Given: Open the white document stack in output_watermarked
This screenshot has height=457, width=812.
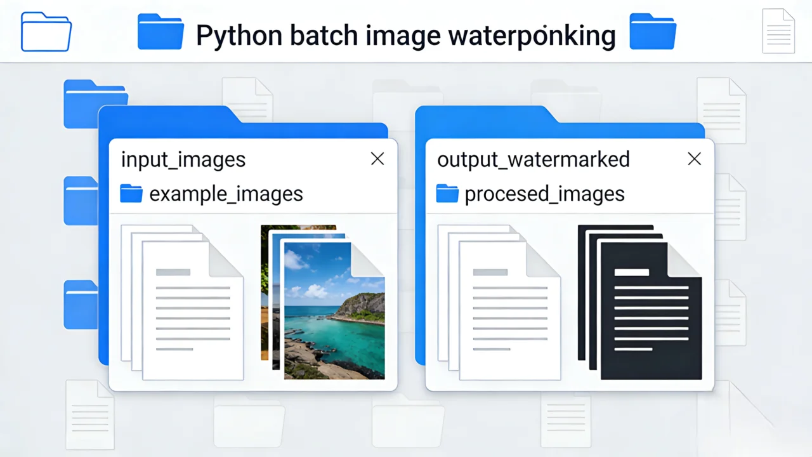Looking at the screenshot, I should coord(499,302).
